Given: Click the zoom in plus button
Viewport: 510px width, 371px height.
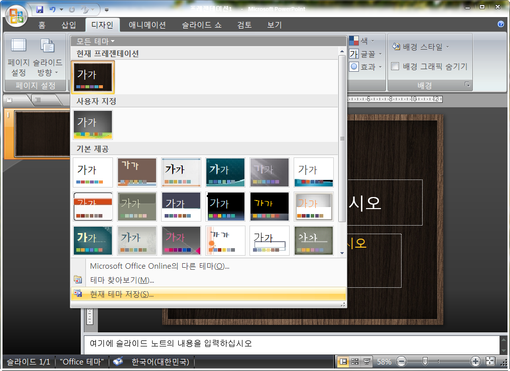Looking at the screenshot, I should tap(475, 361).
